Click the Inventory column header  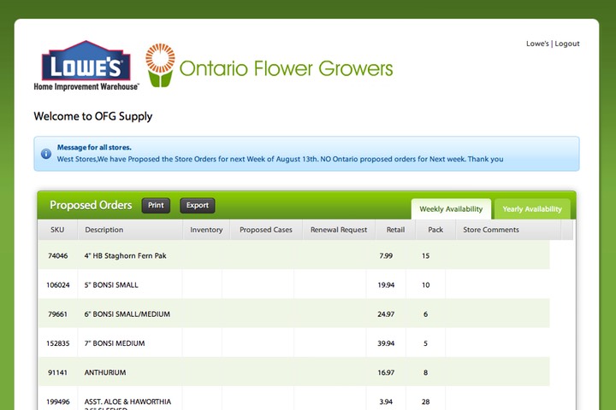206,230
